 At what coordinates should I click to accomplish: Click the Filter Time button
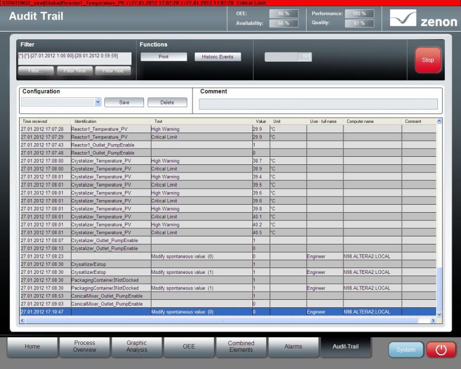(x=74, y=71)
